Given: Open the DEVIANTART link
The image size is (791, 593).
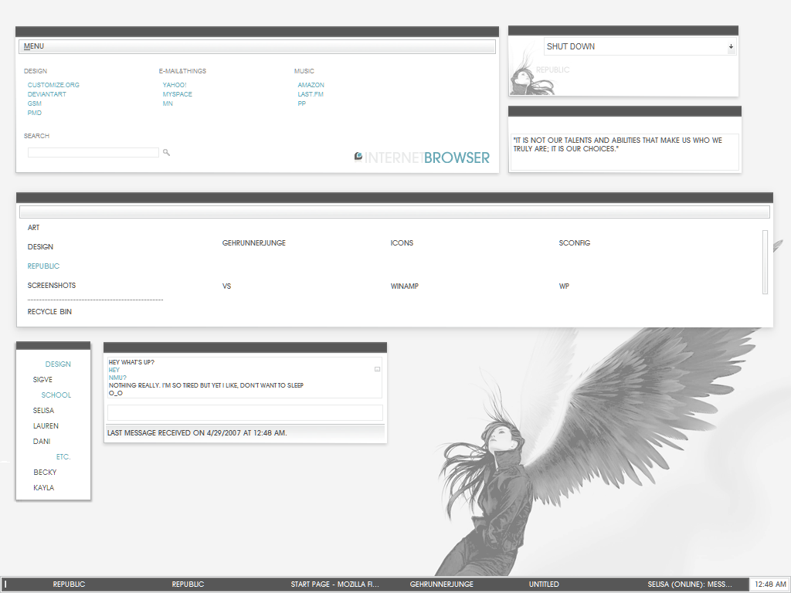Looking at the screenshot, I should (x=46, y=94).
